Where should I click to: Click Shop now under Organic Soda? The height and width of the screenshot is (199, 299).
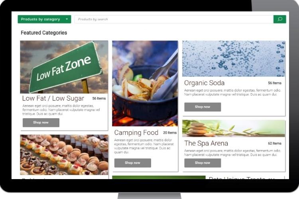pos(203,107)
